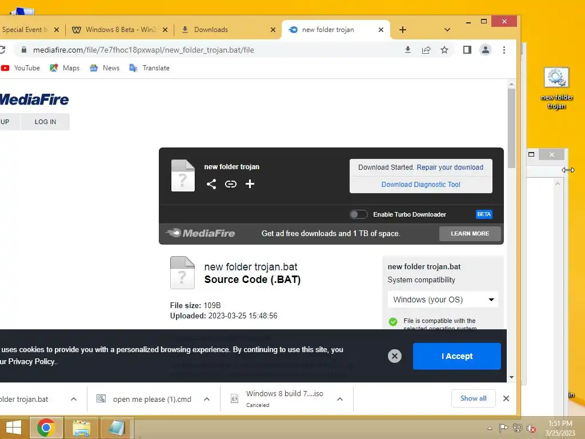
Task: Click the Source Code (.BAT) text
Action: (253, 280)
